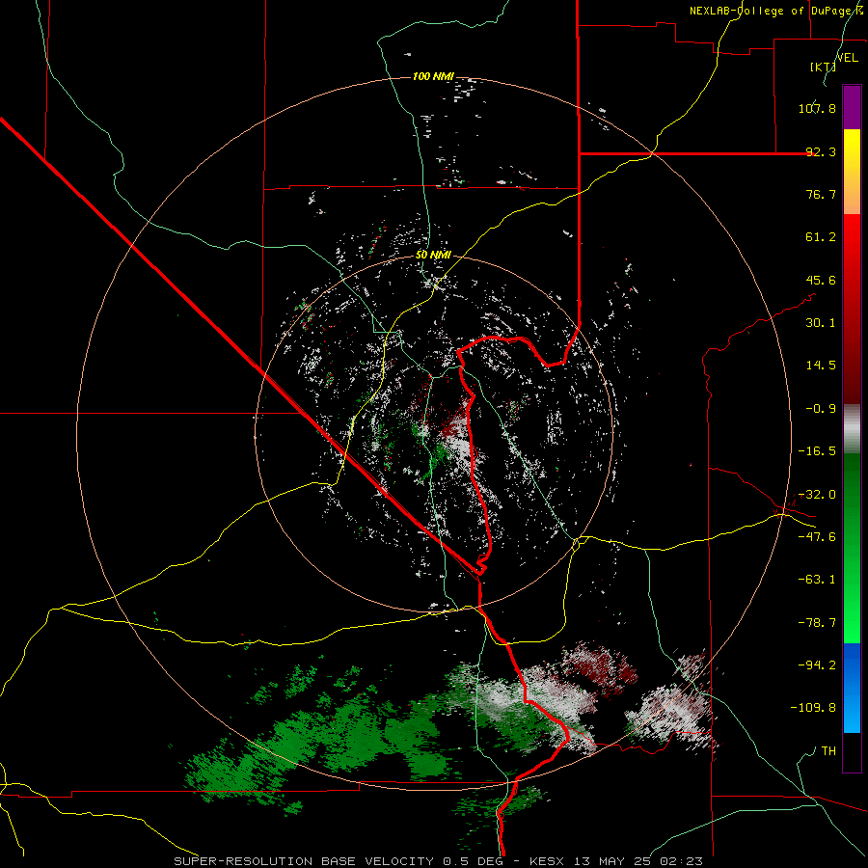This screenshot has height=868, width=868.
Task: Click the 14.5 scale value
Action: point(821,366)
